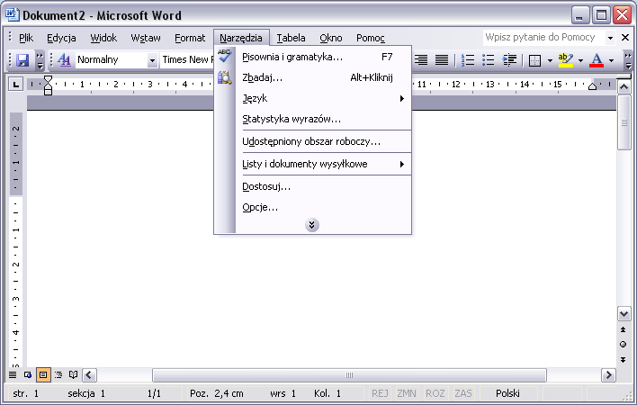Open the font box showing Times New
Image resolution: width=637 pixels, height=405 pixels.
click(x=187, y=60)
